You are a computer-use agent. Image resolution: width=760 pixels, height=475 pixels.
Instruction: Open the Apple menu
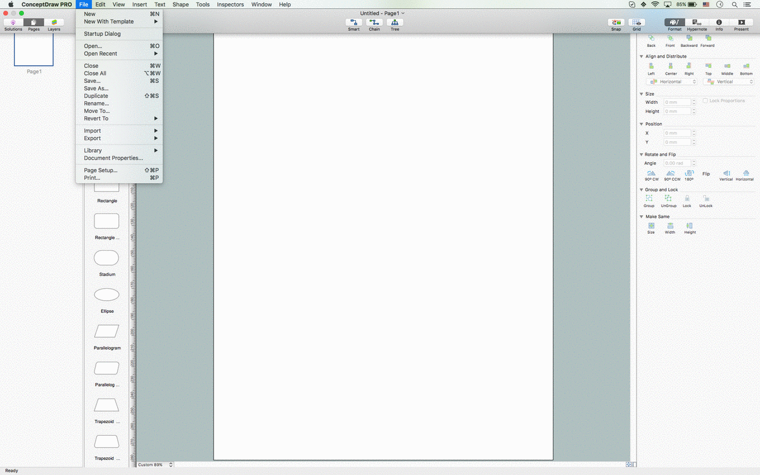(10, 4)
